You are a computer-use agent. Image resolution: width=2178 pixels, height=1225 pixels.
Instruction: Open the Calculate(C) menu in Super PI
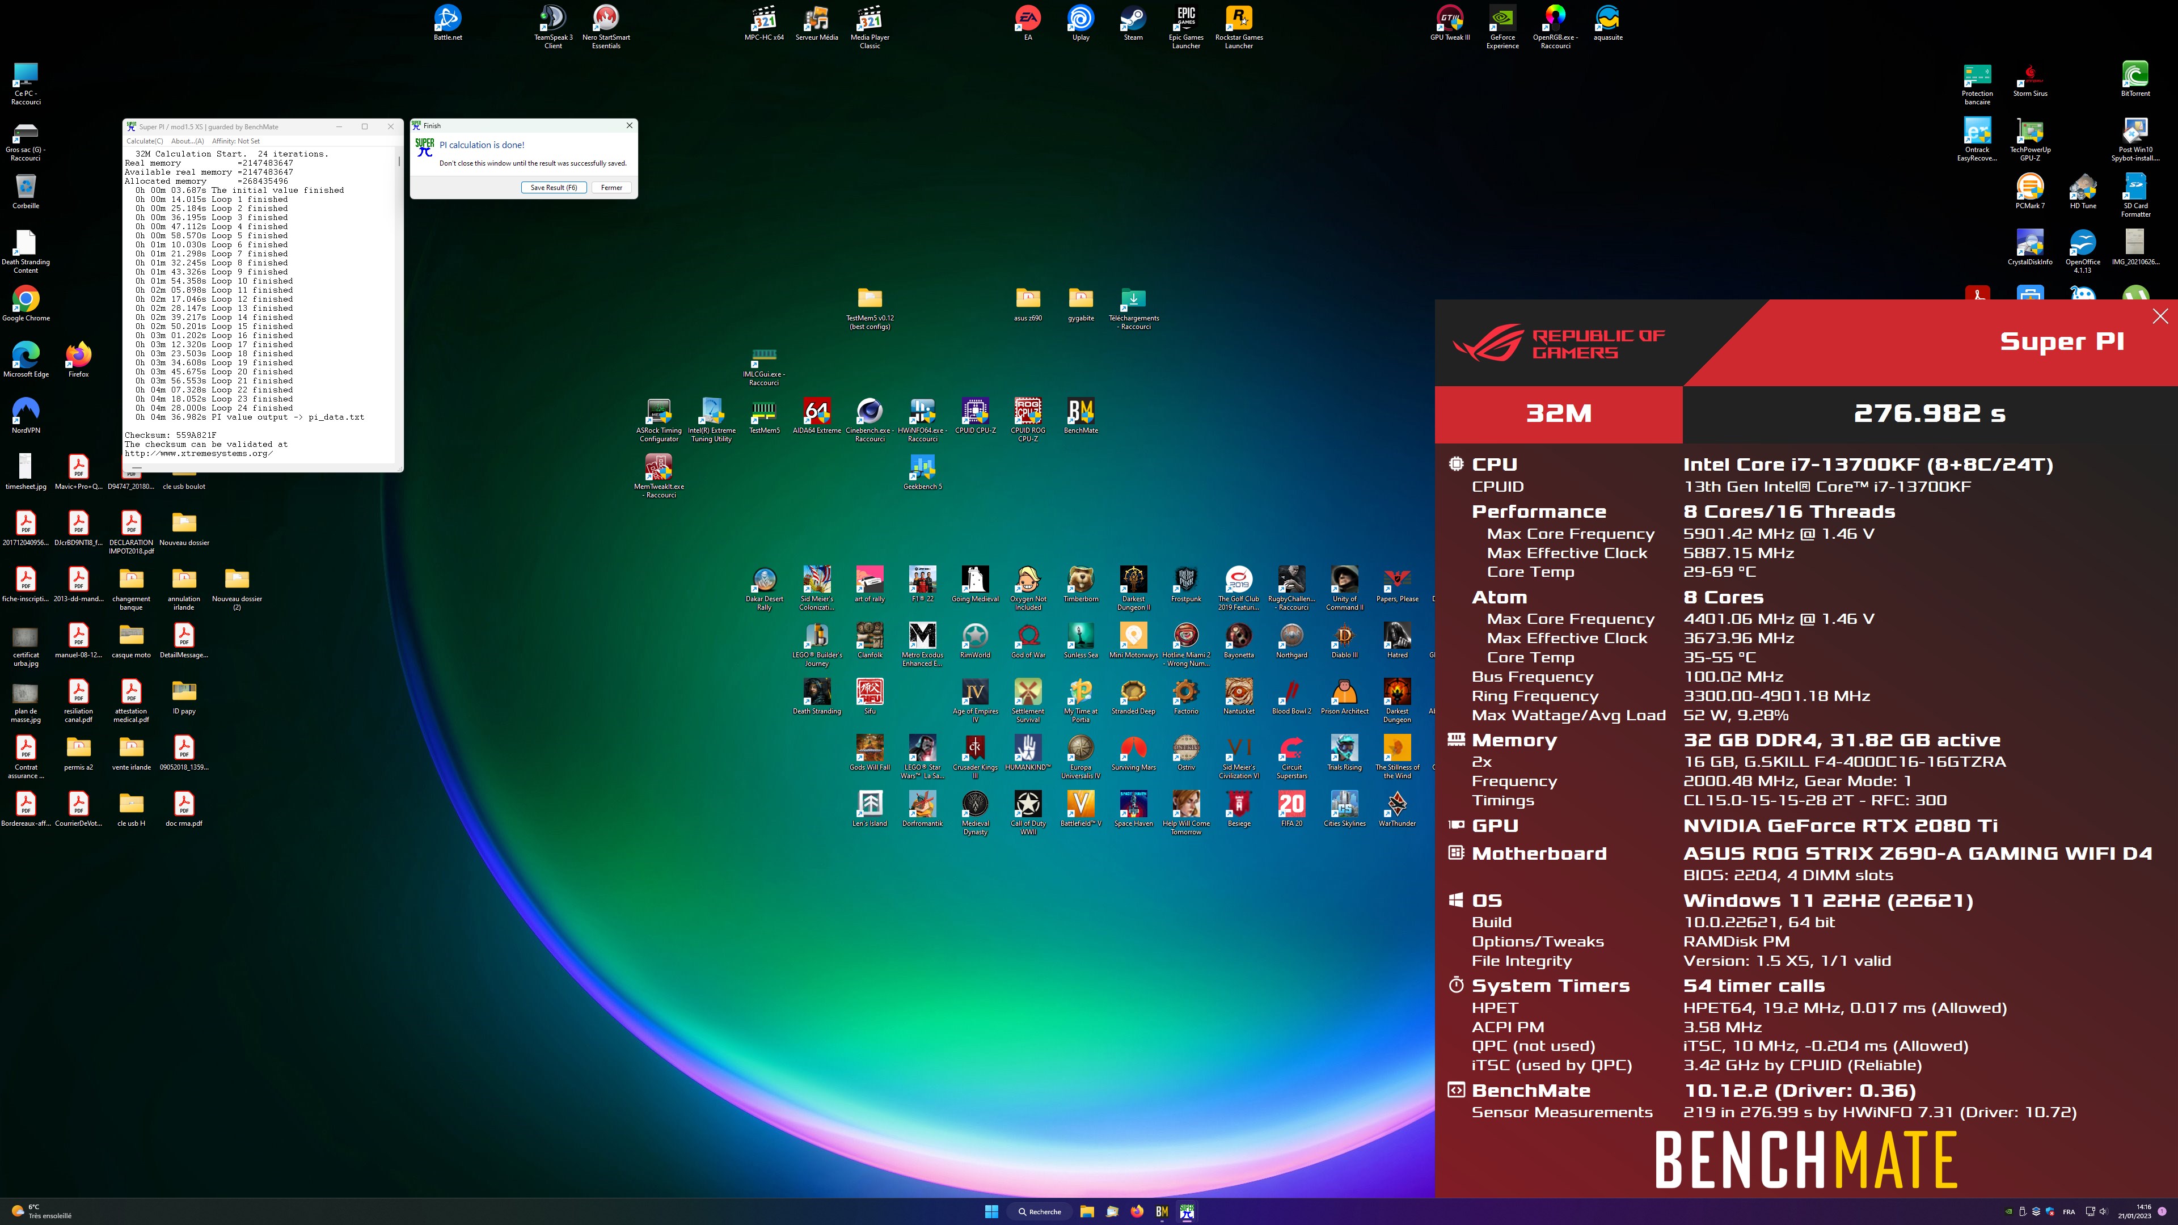145,141
